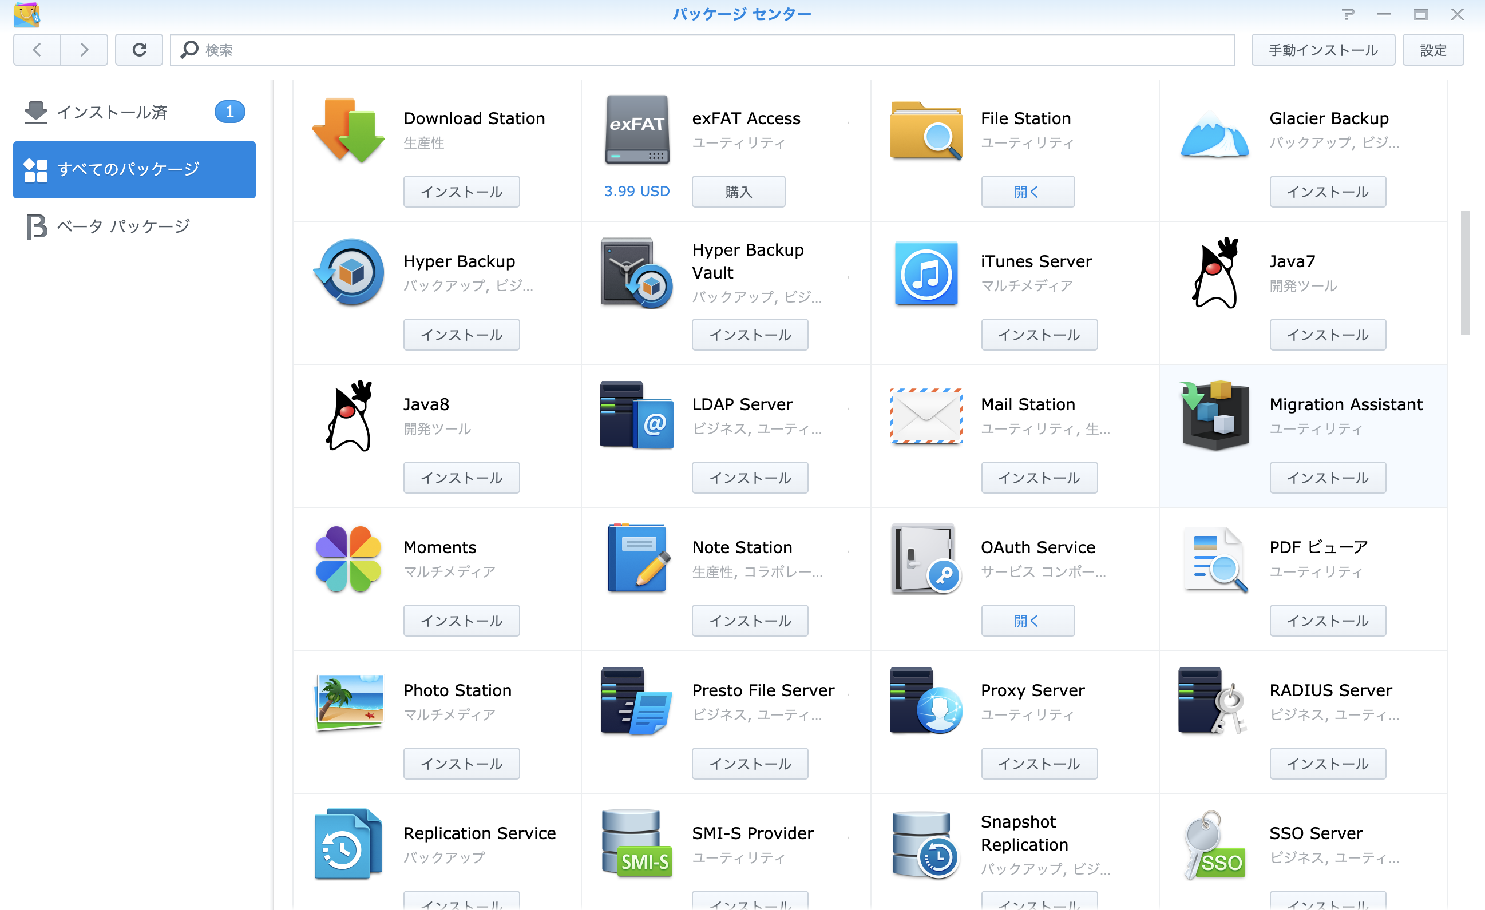
Task: Install LDAP Server
Action: coord(750,478)
